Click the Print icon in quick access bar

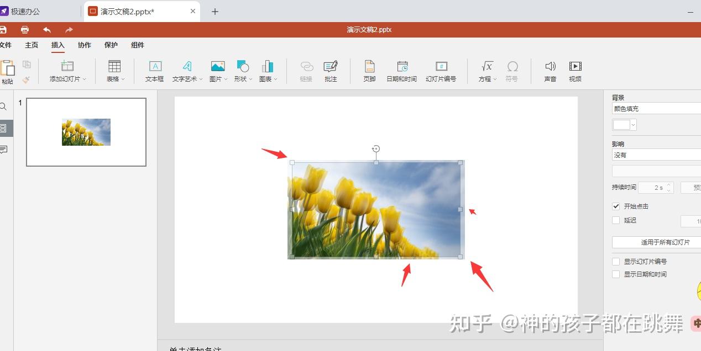coord(25,30)
